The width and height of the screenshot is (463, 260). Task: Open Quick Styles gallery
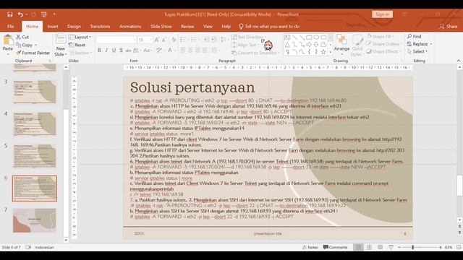[357, 45]
